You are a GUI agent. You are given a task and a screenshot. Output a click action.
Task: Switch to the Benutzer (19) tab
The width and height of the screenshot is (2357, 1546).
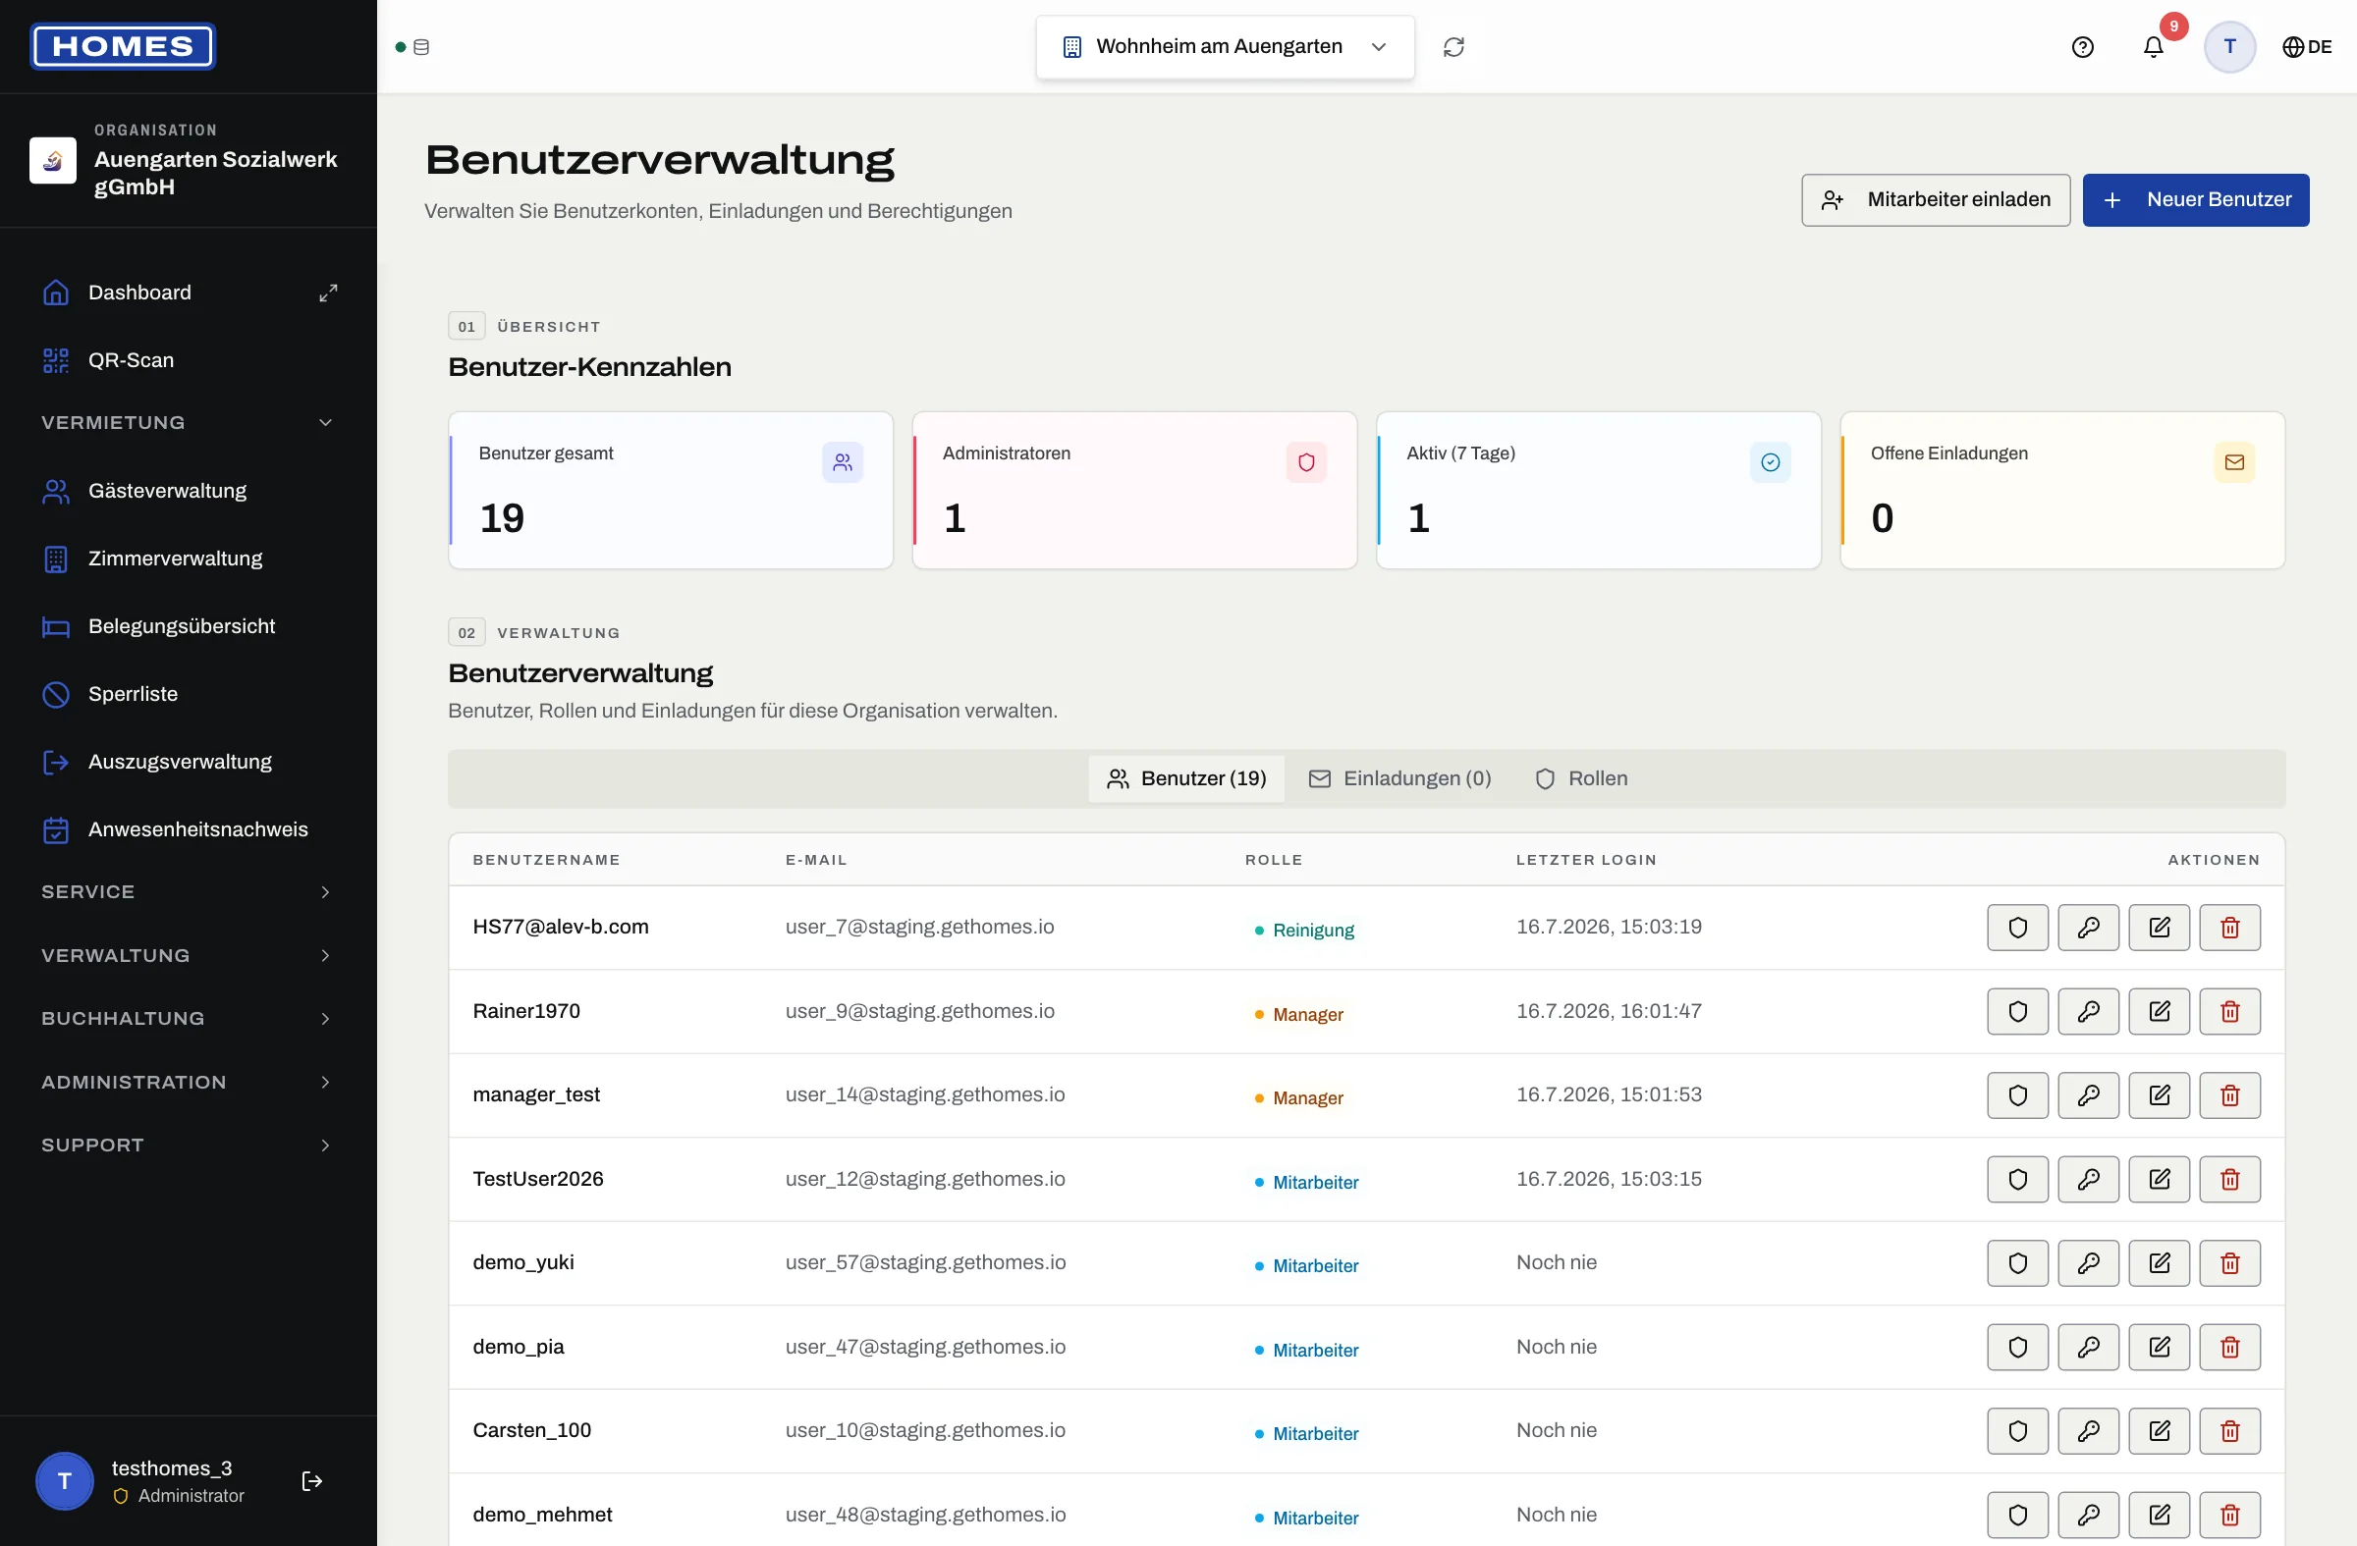click(1185, 778)
